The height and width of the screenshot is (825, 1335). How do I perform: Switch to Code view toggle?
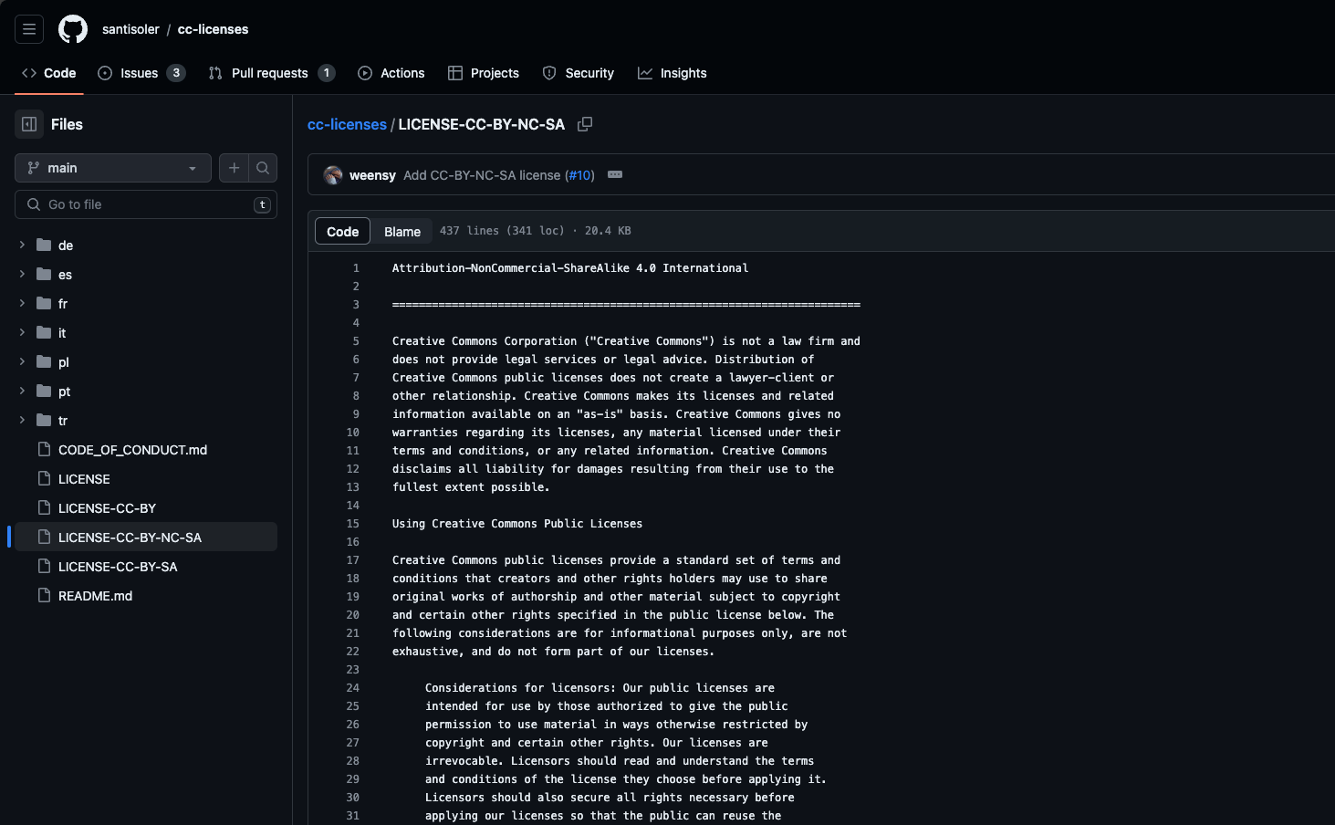(343, 232)
